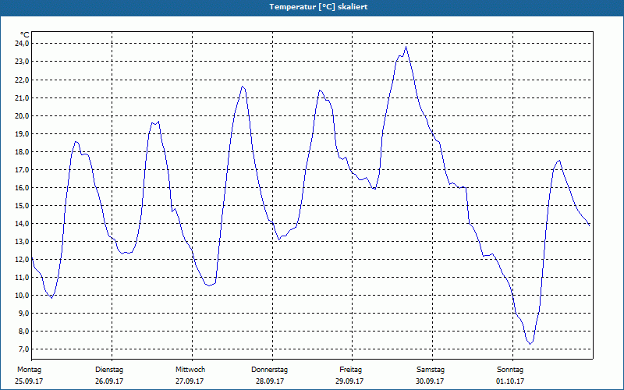Click the Montag day label

click(x=29, y=370)
